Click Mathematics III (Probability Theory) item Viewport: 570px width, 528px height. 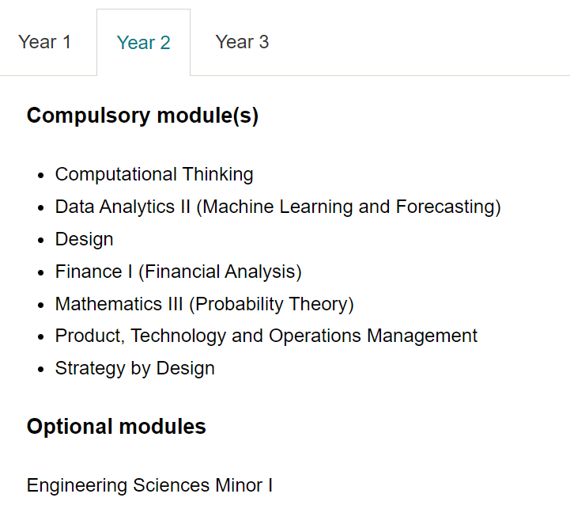coord(204,304)
